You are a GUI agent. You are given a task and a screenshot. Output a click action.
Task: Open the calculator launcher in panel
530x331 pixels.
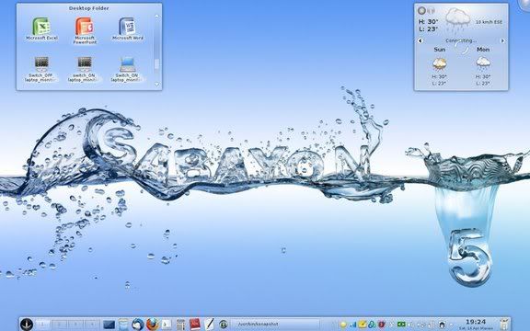(181, 325)
